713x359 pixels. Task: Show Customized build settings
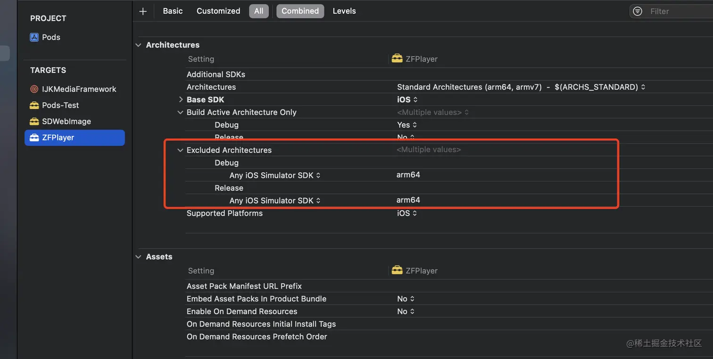pos(218,11)
